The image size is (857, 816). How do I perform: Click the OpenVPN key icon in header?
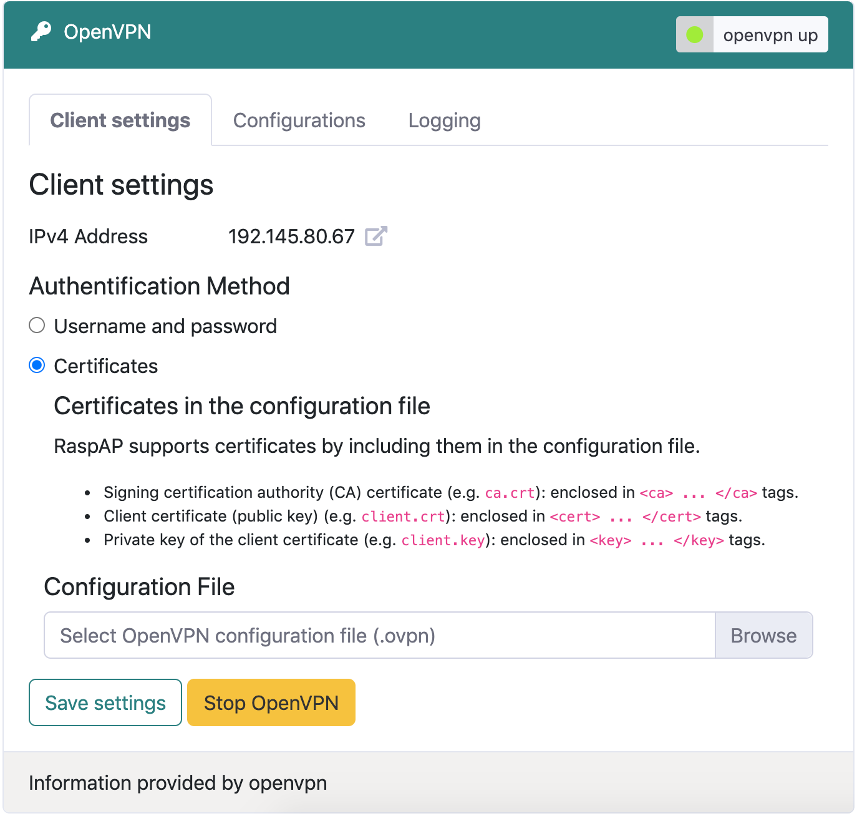click(41, 32)
